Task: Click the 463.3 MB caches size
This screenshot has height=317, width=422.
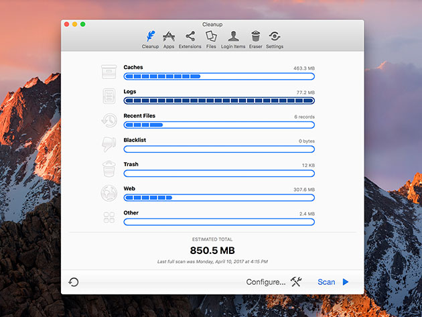Action: 304,68
